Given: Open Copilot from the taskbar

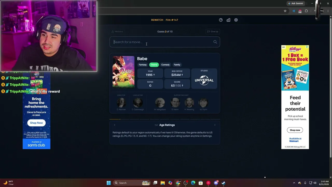Looking at the screenshot, I should click(x=170, y=183).
